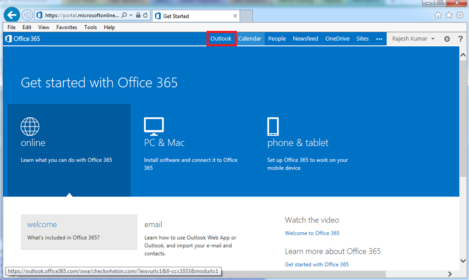
Task: Open Office 365 settings gear
Action: click(x=447, y=39)
